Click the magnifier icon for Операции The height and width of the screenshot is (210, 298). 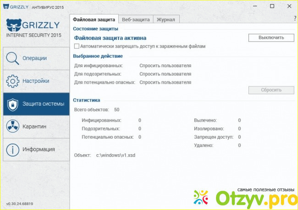pos(12,59)
